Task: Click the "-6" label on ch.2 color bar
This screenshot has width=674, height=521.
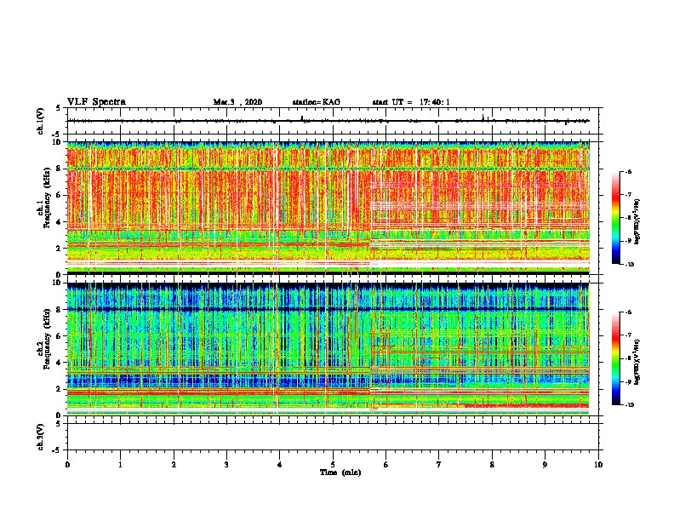Action: 628,312
